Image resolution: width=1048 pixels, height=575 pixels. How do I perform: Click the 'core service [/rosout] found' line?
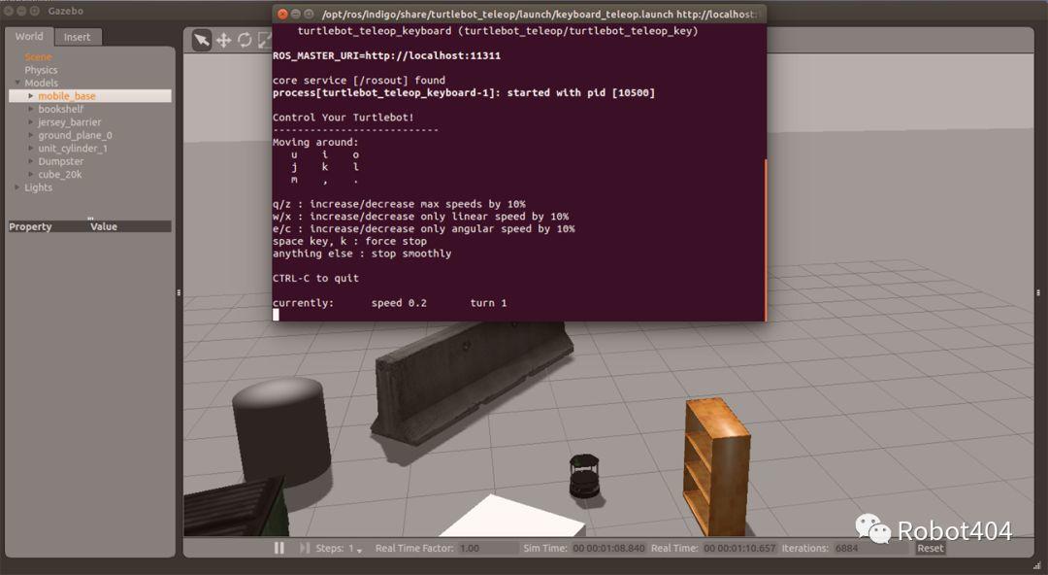tap(359, 81)
